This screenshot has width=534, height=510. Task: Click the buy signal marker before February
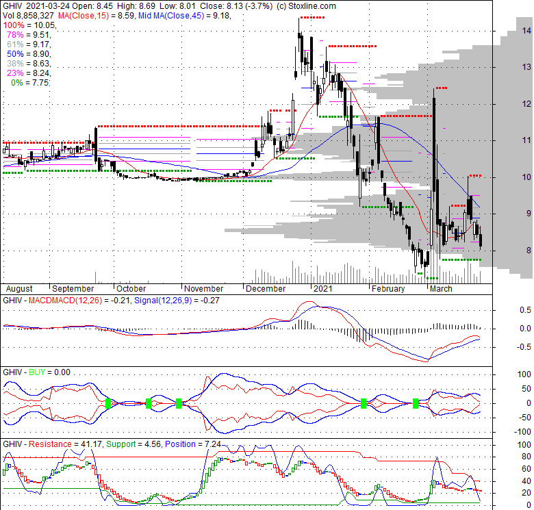pos(364,403)
